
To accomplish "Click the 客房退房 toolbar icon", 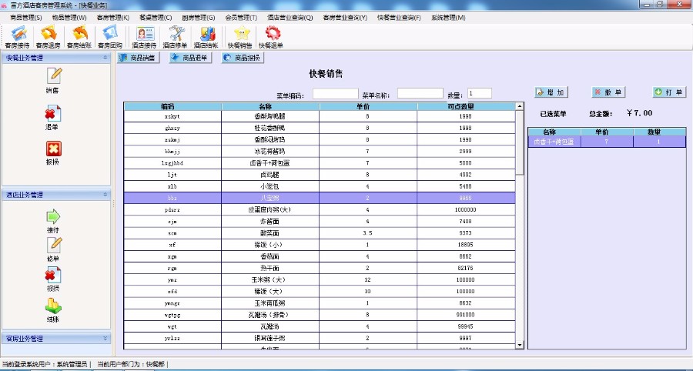I will [48, 37].
